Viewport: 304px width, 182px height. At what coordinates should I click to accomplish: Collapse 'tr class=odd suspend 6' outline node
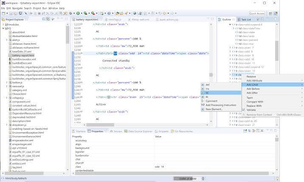pyautogui.click(x=230, y=25)
